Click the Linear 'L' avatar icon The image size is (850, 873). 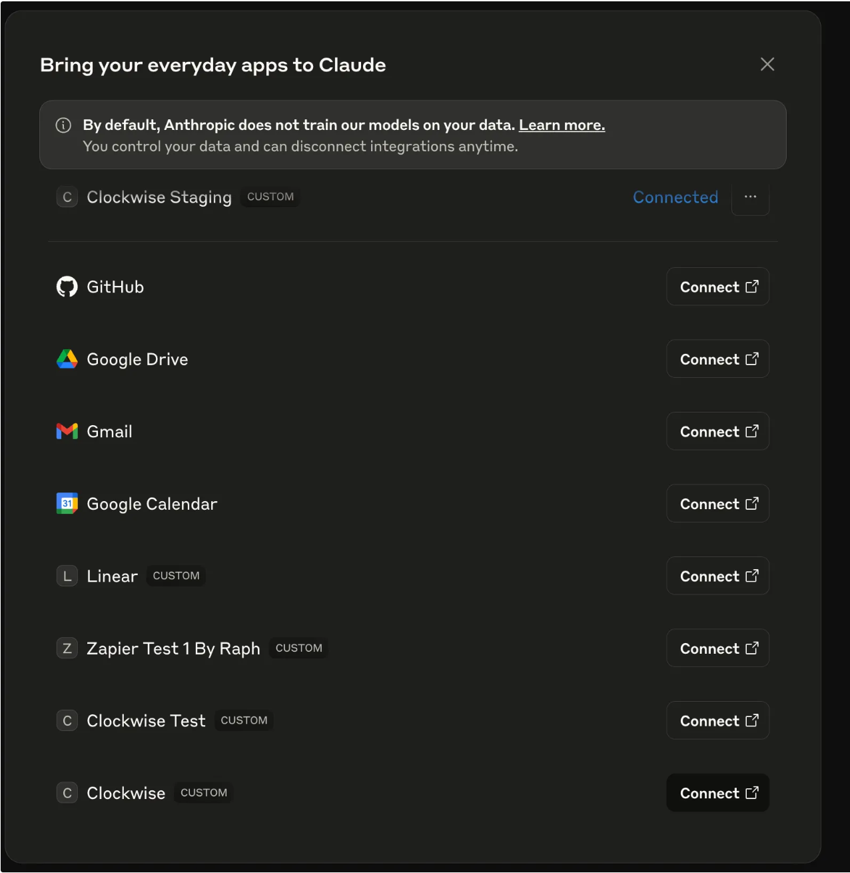[67, 576]
